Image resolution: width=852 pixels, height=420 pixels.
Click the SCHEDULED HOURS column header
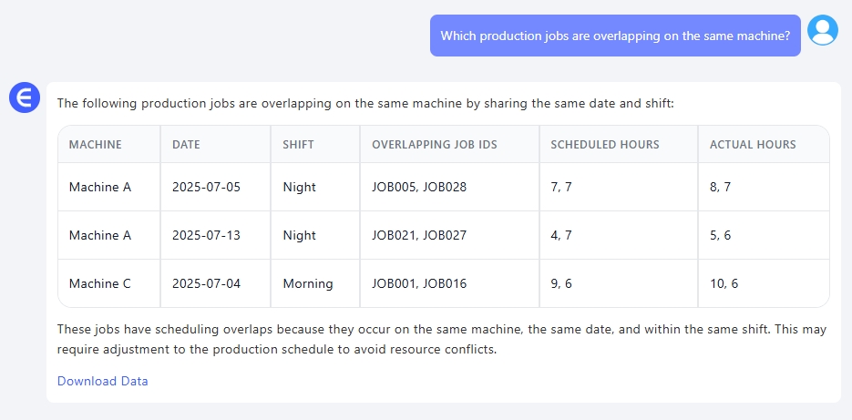(604, 145)
